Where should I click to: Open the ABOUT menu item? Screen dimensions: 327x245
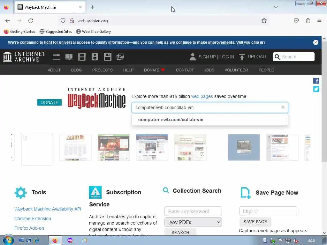pyautogui.click(x=54, y=70)
